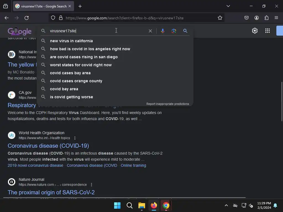Select suggestion 'covid cases bay area'

coord(115,73)
